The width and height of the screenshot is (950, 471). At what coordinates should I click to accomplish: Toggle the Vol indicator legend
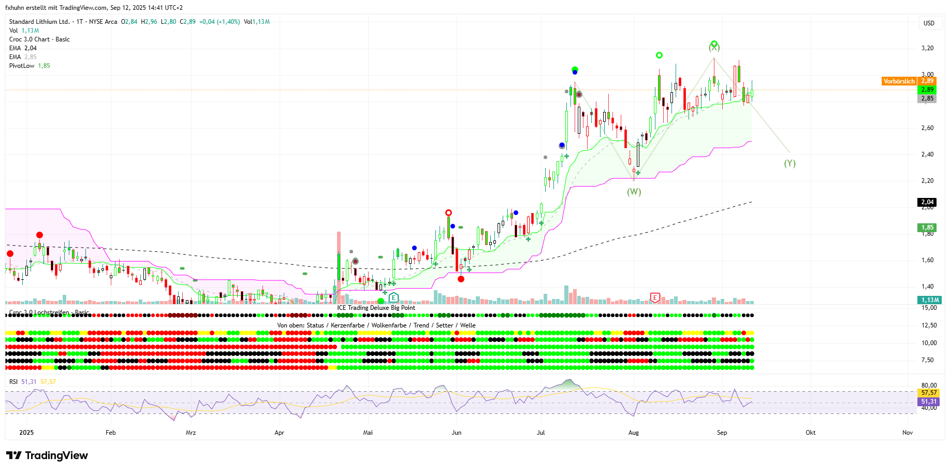[13, 31]
